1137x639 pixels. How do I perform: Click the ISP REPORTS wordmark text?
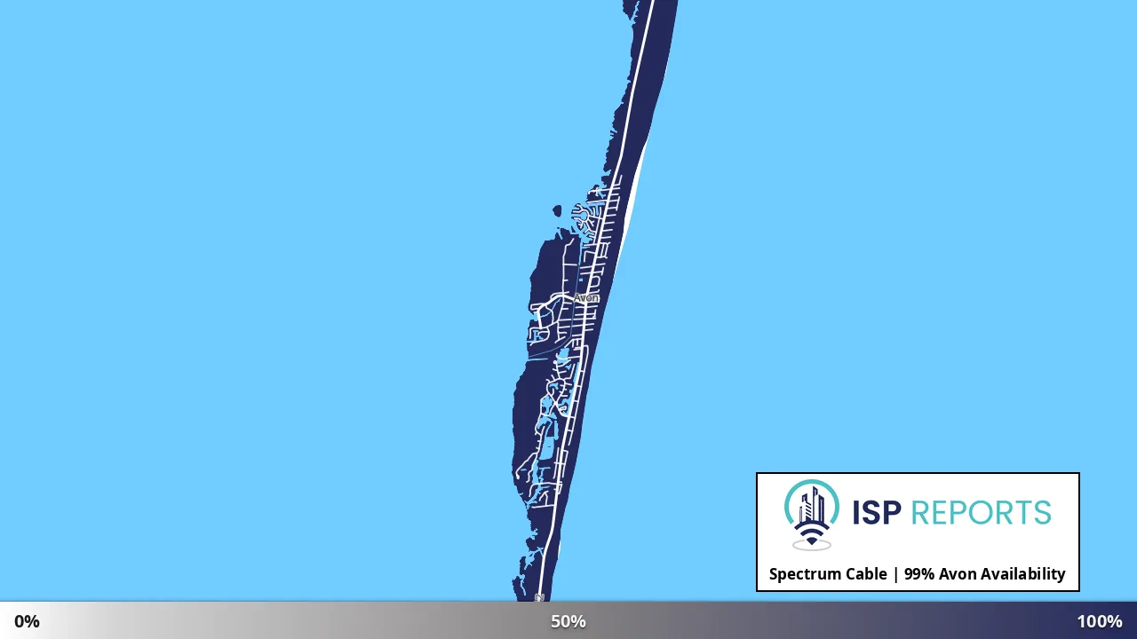click(x=951, y=513)
